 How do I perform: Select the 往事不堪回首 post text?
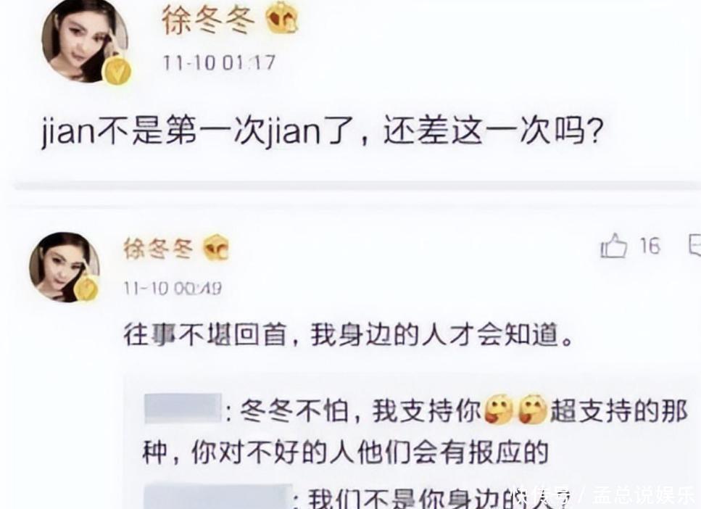pyautogui.click(x=348, y=334)
